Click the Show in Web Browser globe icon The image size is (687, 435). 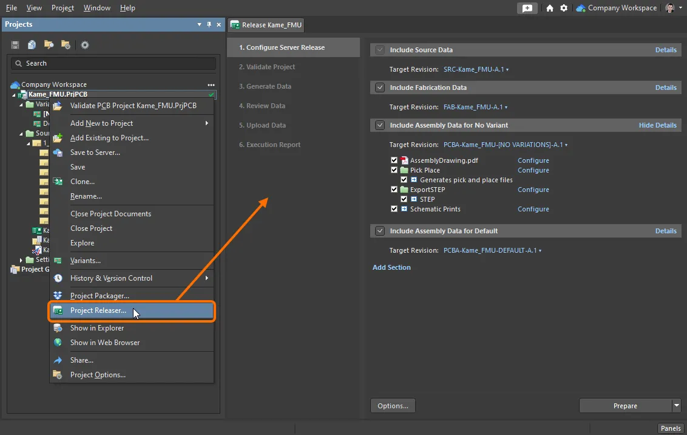coord(58,343)
